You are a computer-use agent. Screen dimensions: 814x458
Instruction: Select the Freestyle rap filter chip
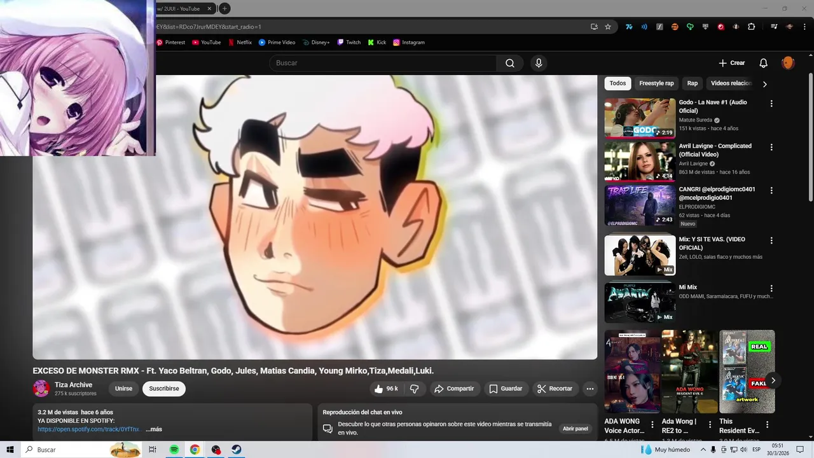click(656, 83)
